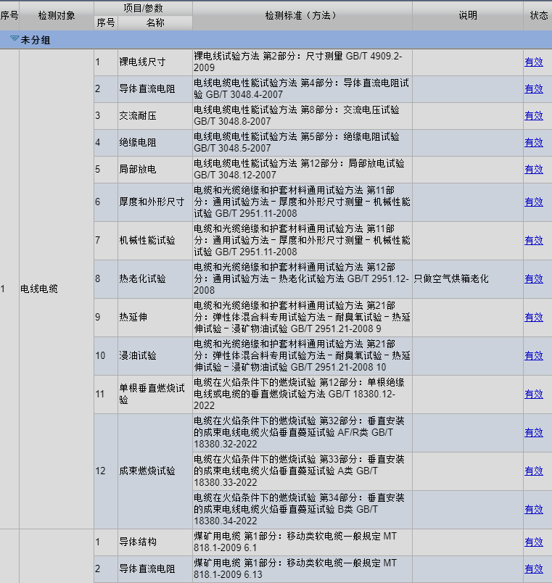Viewport: 552px width, 583px height.
Task: Click the 名称 sub-column header
Action: [x=155, y=22]
